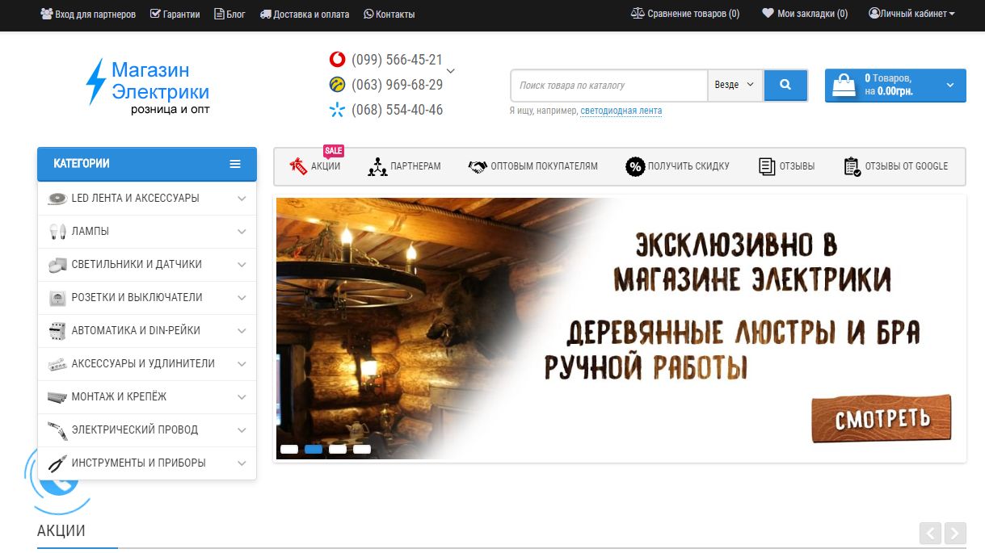
Task: Open Оптовым покупателям menu item
Action: coord(533,166)
